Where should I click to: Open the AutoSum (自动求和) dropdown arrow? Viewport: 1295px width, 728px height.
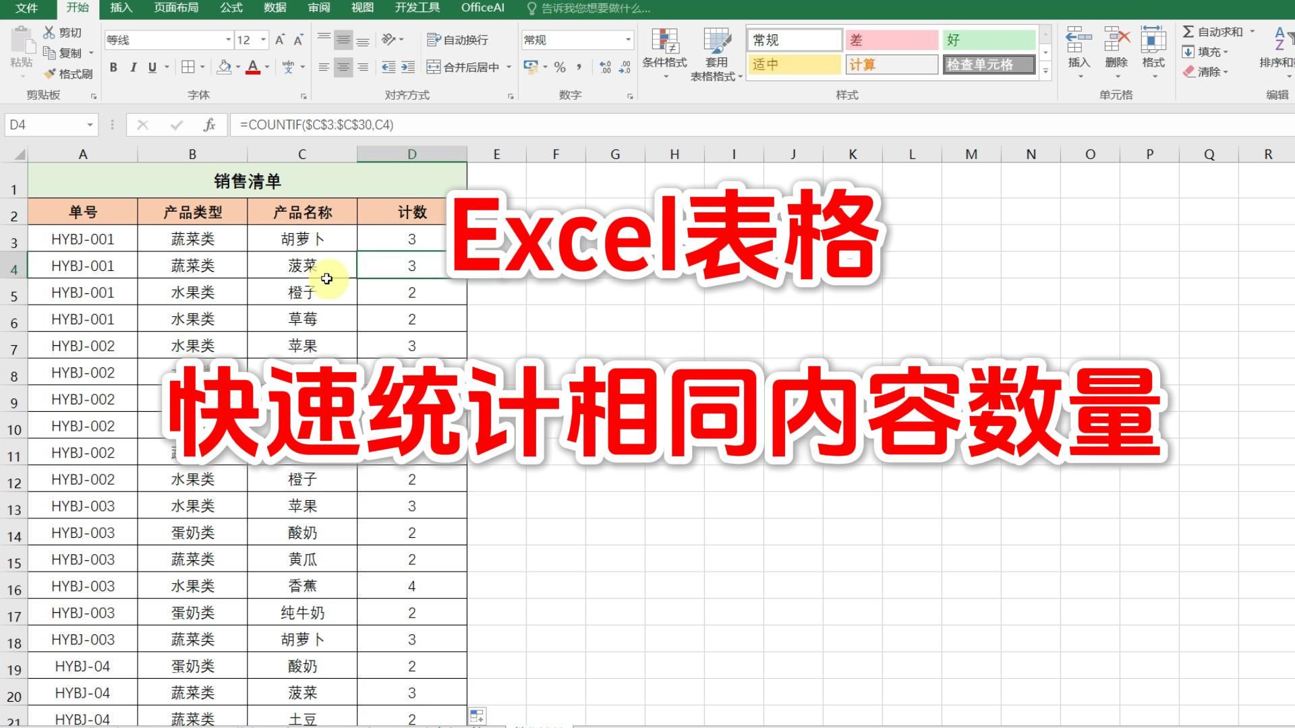(x=1252, y=32)
